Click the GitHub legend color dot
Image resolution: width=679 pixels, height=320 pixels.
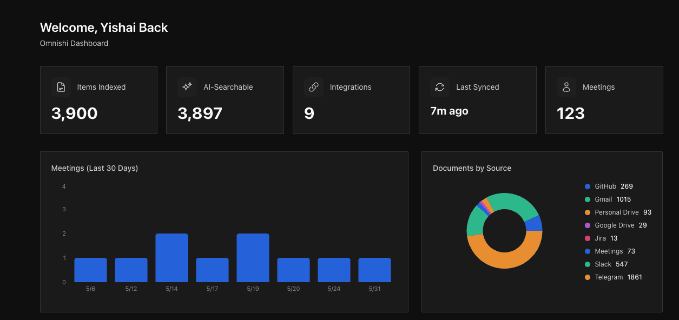[588, 186]
